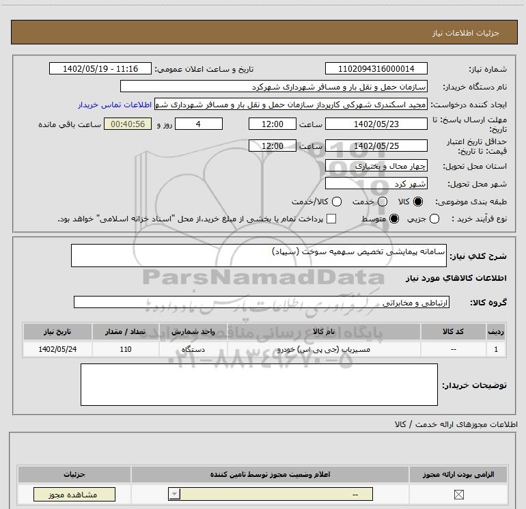Image resolution: width=526 pixels, height=509 pixels.
Task: Click the الزامی بودن ارائه مجوز header
Action: click(x=458, y=474)
